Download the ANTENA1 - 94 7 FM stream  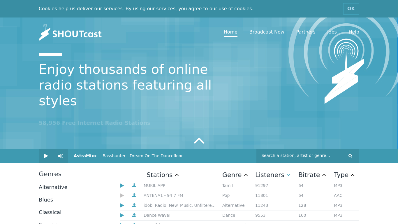click(x=134, y=195)
